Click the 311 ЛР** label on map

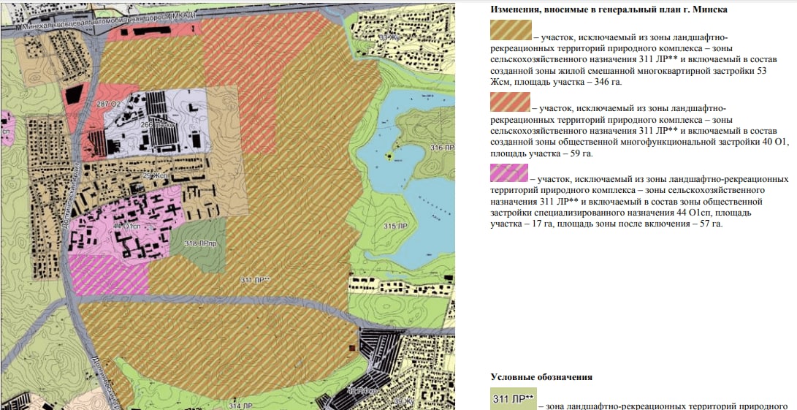pyautogui.click(x=254, y=280)
